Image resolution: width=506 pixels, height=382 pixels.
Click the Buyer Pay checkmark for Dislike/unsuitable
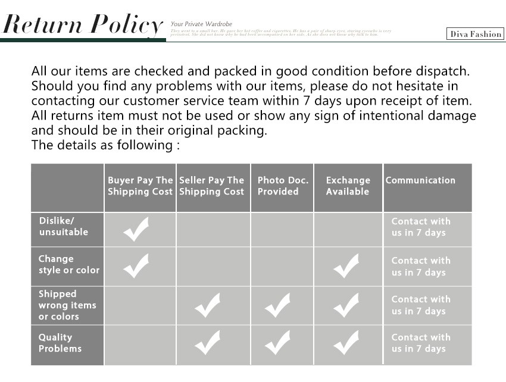coord(136,229)
